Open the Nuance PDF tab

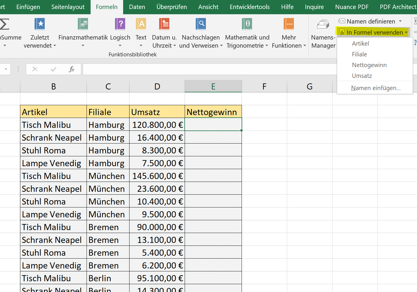click(352, 7)
